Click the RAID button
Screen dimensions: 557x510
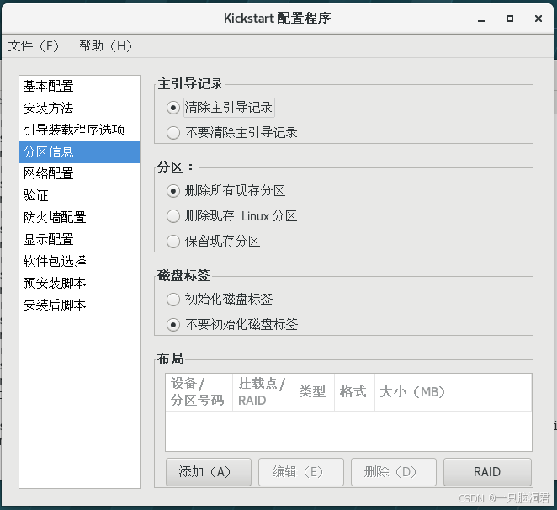coord(487,472)
